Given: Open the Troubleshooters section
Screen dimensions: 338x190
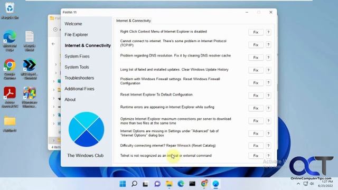Looking at the screenshot, I should coord(79,78).
